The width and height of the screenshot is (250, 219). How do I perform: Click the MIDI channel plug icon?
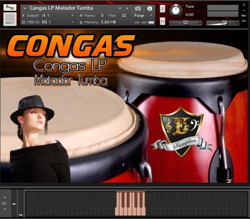click(x=23, y=22)
